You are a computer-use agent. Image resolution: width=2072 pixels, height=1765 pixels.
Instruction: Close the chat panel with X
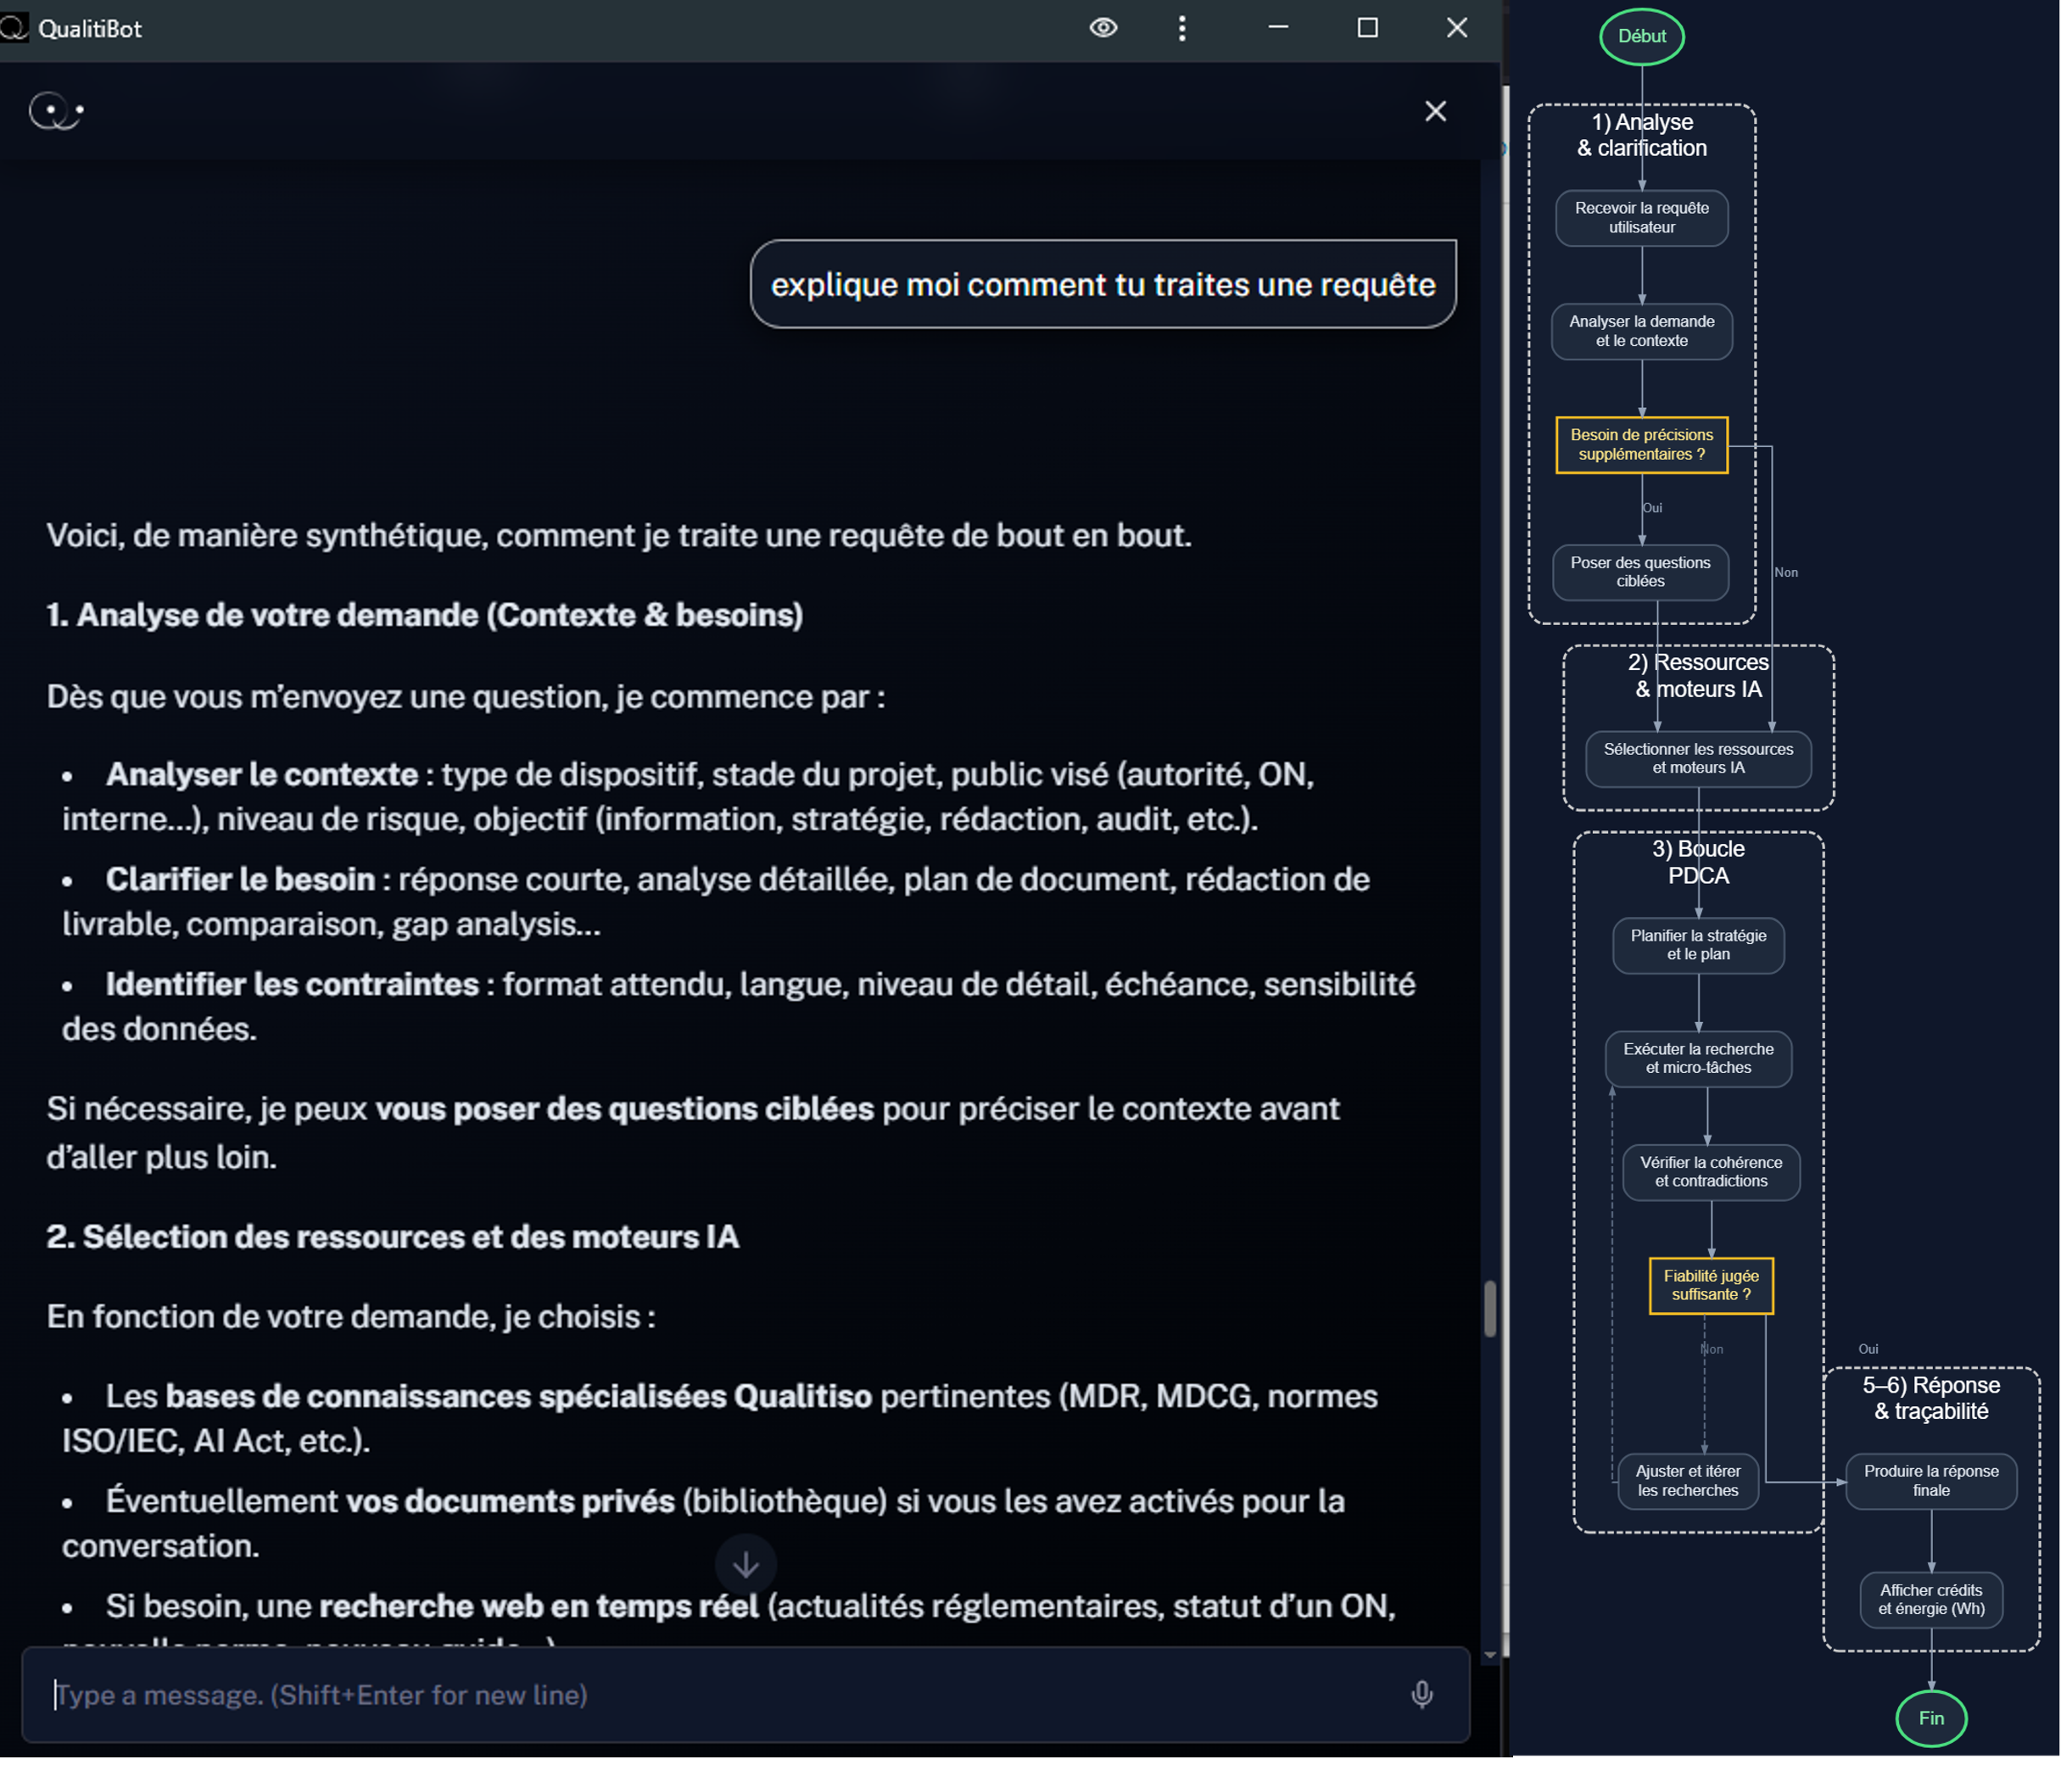[1435, 111]
